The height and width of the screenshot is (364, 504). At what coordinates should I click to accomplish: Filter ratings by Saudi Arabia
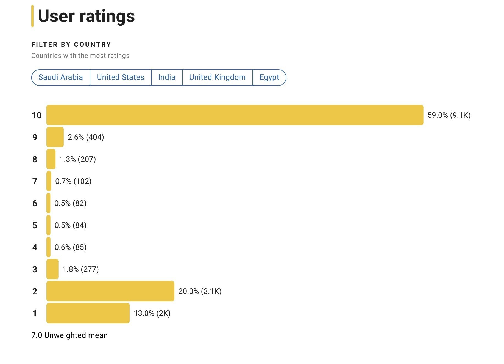pos(61,77)
